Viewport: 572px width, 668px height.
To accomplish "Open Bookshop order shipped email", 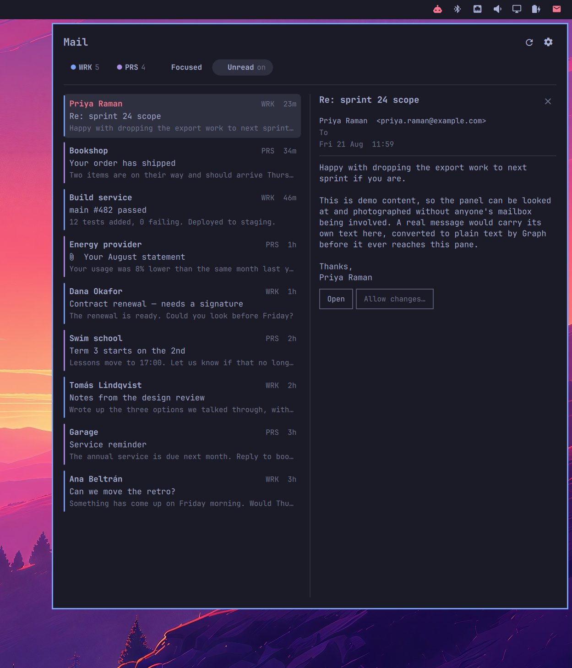I will (x=182, y=163).
